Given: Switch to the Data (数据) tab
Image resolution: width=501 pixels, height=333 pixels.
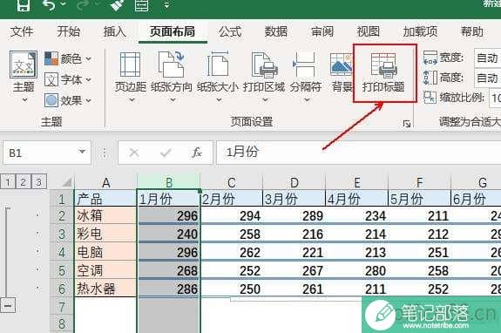Looking at the screenshot, I should pos(276,31).
